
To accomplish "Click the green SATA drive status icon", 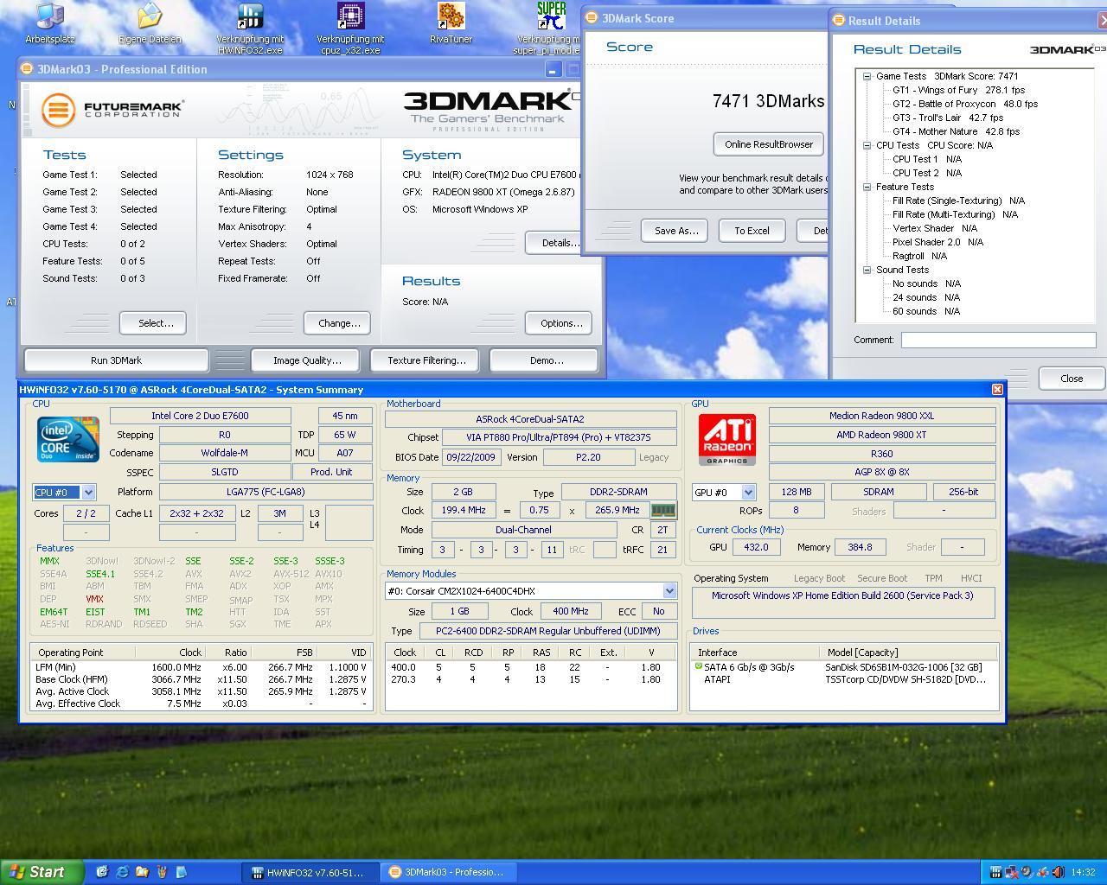I will coord(698,666).
